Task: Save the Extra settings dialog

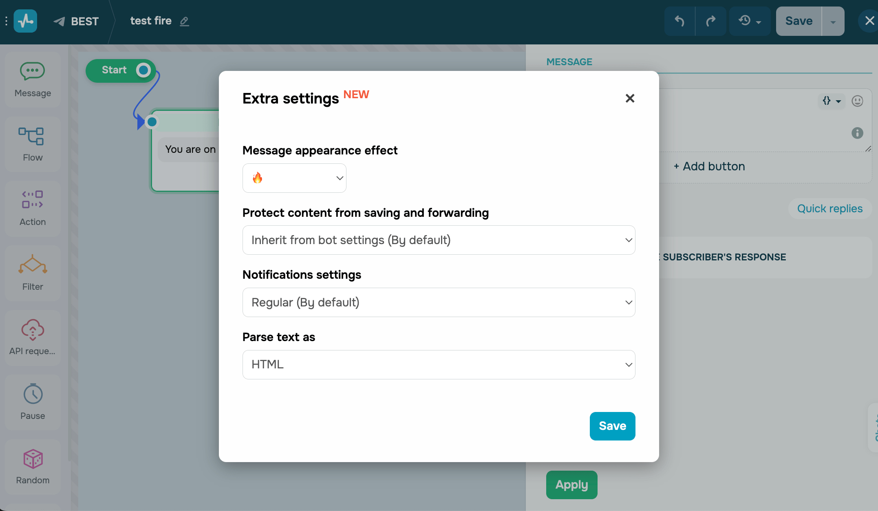Action: click(x=612, y=426)
